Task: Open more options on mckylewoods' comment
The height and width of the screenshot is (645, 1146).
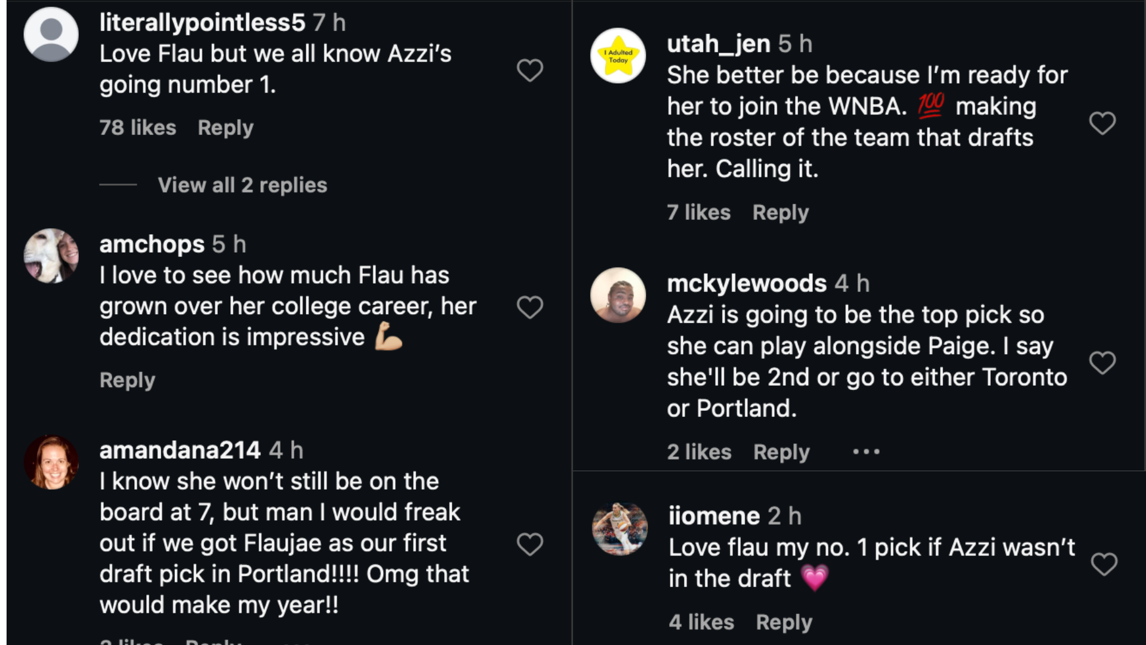Action: tap(866, 452)
